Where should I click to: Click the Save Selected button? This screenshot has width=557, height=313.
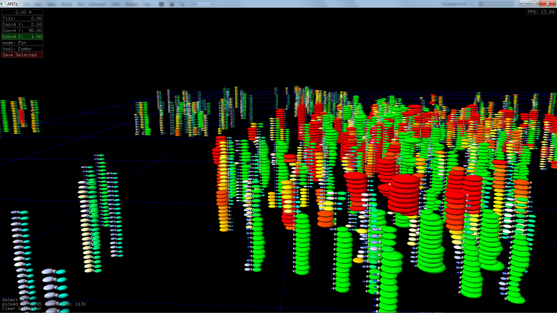point(22,55)
